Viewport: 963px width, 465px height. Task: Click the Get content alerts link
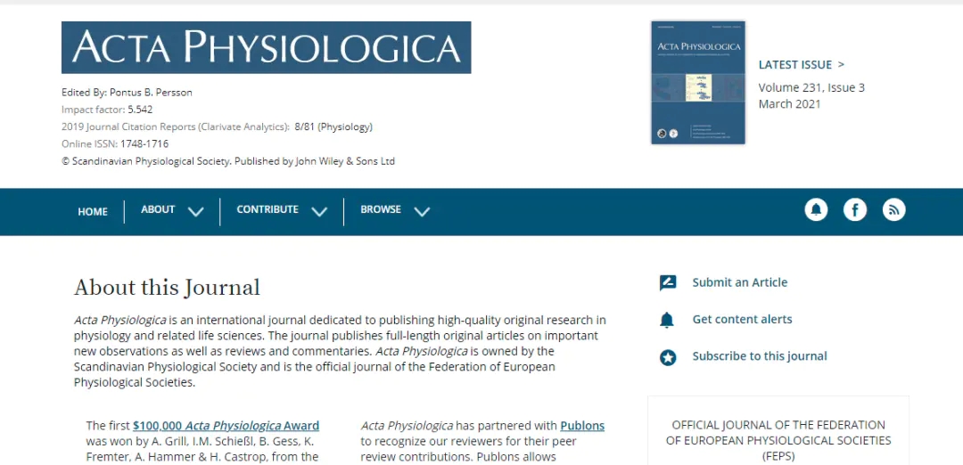pos(742,319)
